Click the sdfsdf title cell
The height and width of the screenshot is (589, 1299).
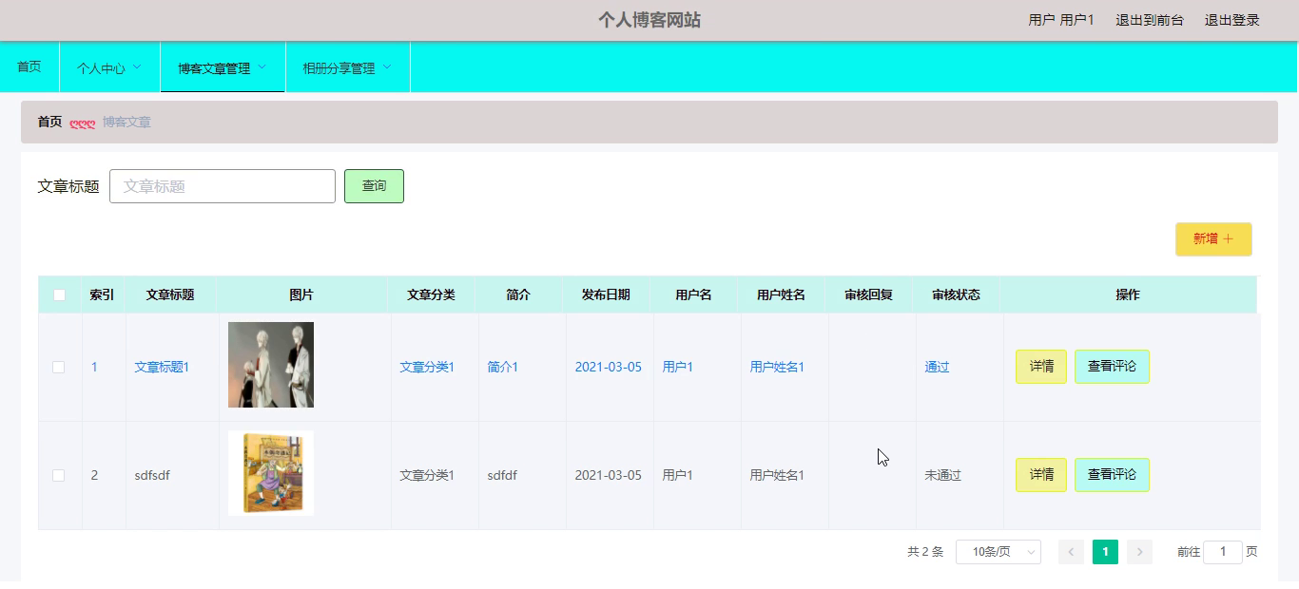click(x=152, y=475)
